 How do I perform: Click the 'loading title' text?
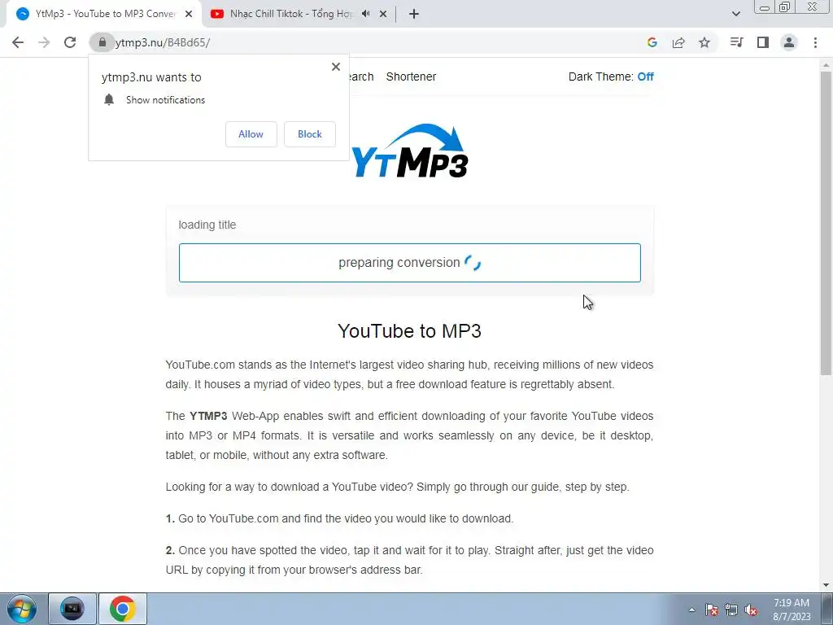(207, 225)
